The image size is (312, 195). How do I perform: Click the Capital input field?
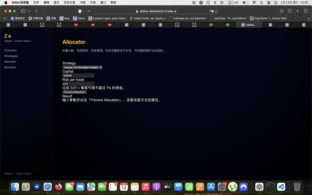pyautogui.click(x=78, y=76)
